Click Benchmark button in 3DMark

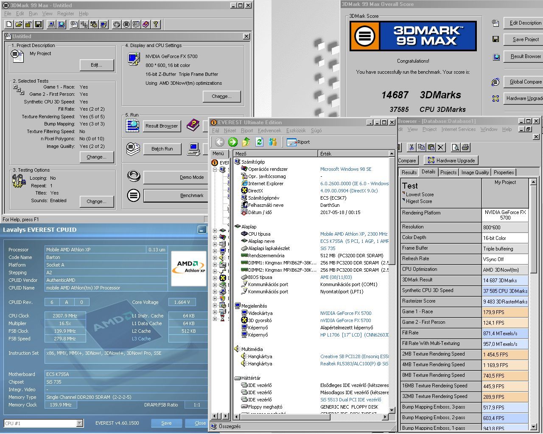click(176, 195)
